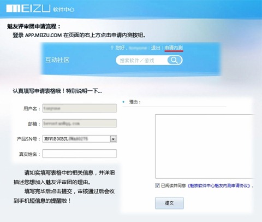Click the blurred username beside 您好
The width and height of the screenshot is (262, 222).
click(138, 48)
